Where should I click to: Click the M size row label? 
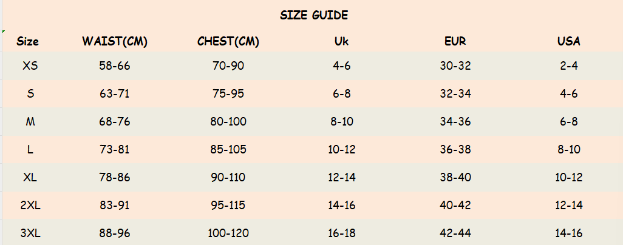(30, 121)
